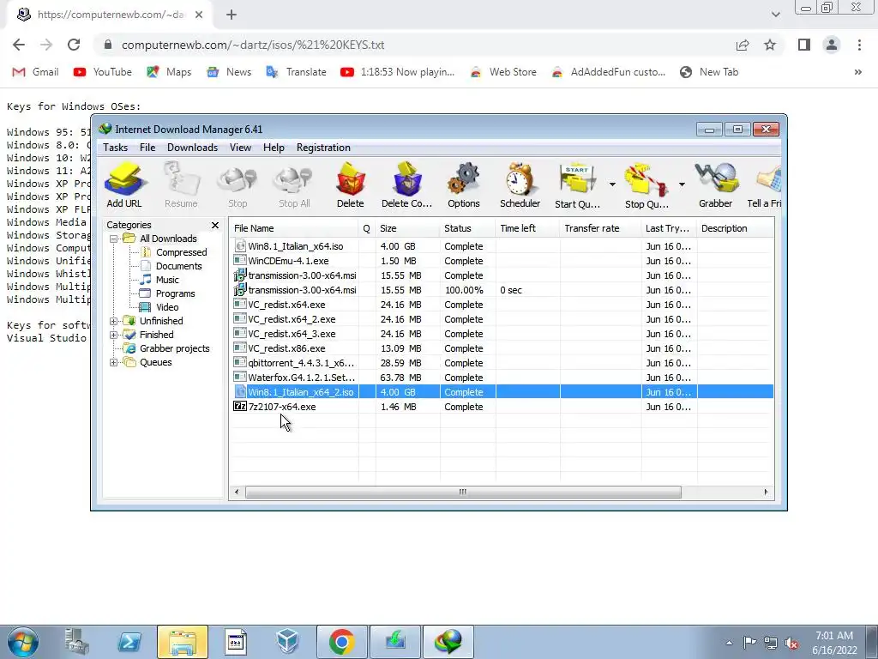This screenshot has width=878, height=659.
Task: Open the Help menu
Action: (x=274, y=148)
